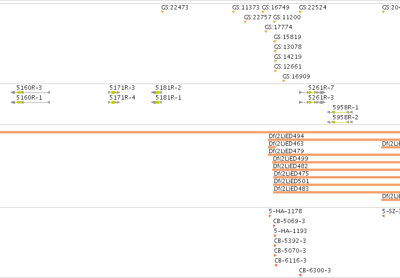Open transcript 5261R-3 label
Viewport: 400px width, 278px height.
point(321,98)
